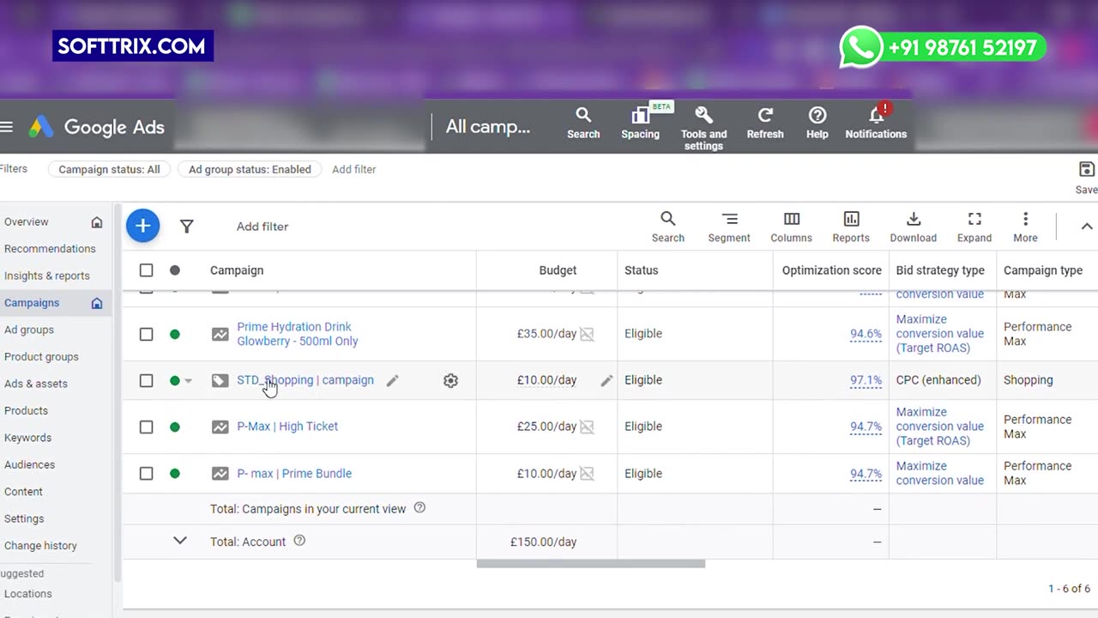Open Campaign status: All filter chip

(x=109, y=169)
